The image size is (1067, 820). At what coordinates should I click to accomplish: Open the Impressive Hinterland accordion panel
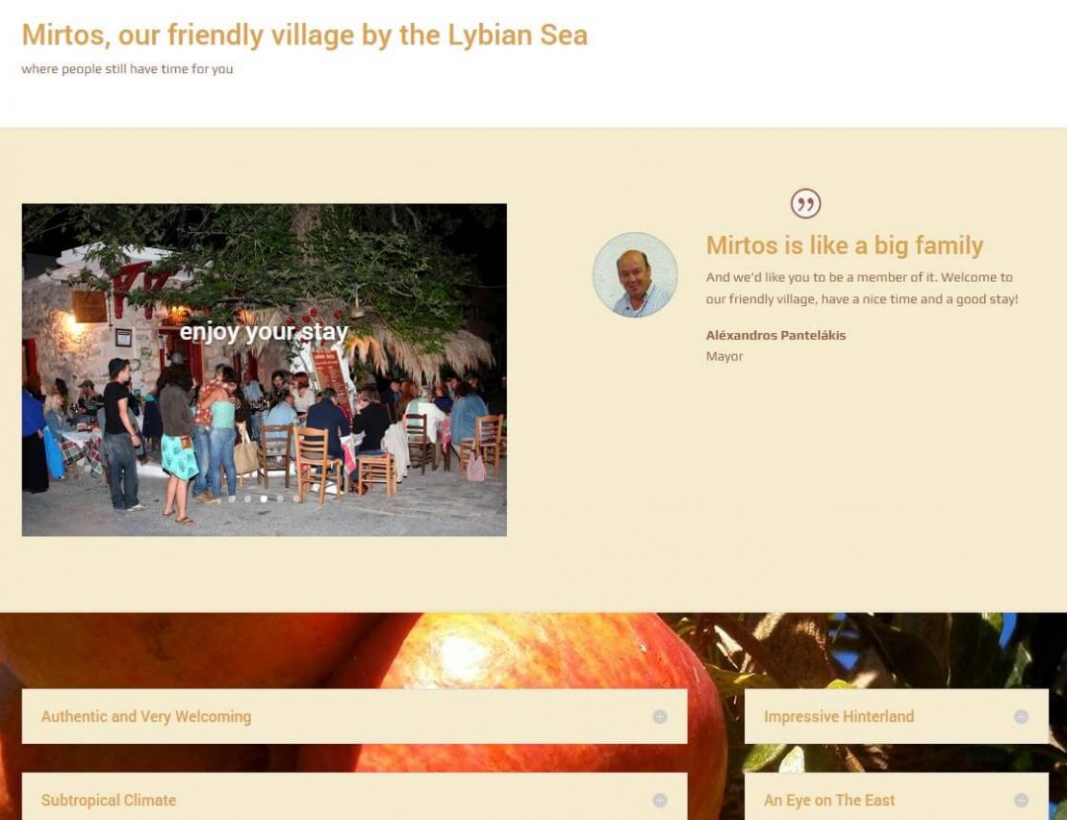tap(896, 716)
